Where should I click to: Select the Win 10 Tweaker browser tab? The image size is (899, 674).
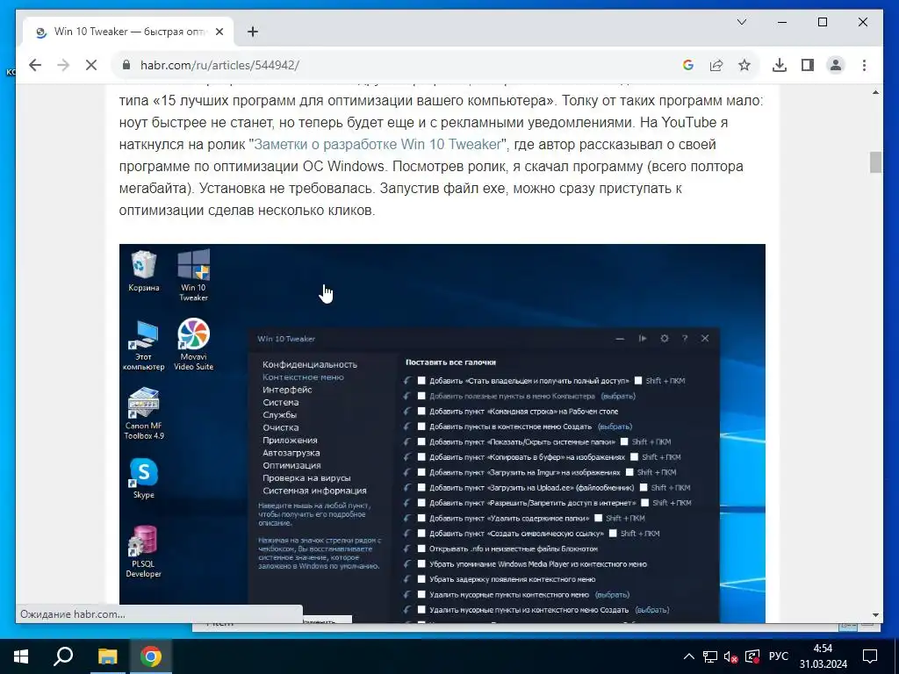128,32
